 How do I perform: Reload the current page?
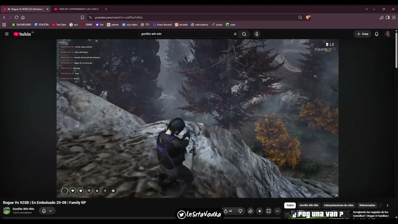click(16, 17)
